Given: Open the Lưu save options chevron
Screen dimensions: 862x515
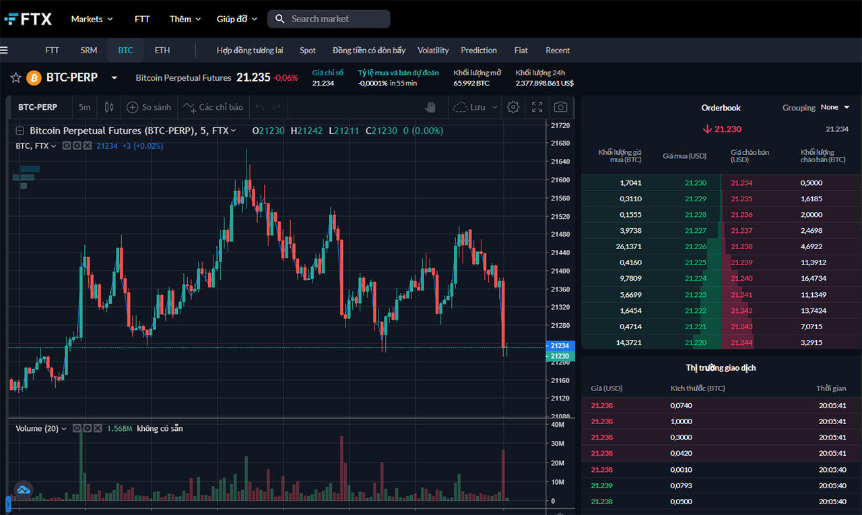Looking at the screenshot, I should pyautogui.click(x=495, y=107).
